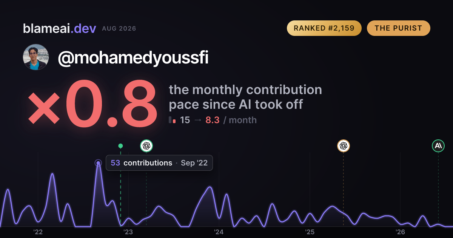Click the 53 contributions tooltip
Viewport: 453px width, 238px height.
tap(159, 163)
